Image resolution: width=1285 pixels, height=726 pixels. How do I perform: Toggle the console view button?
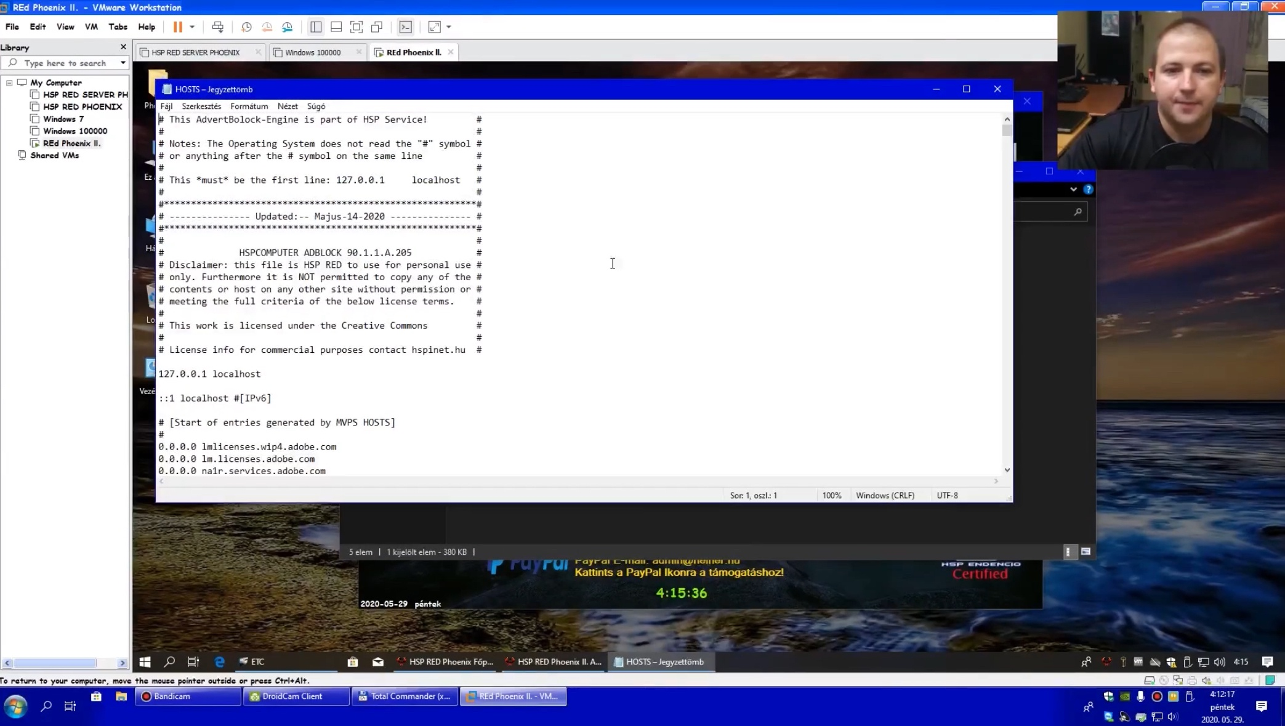coord(405,27)
